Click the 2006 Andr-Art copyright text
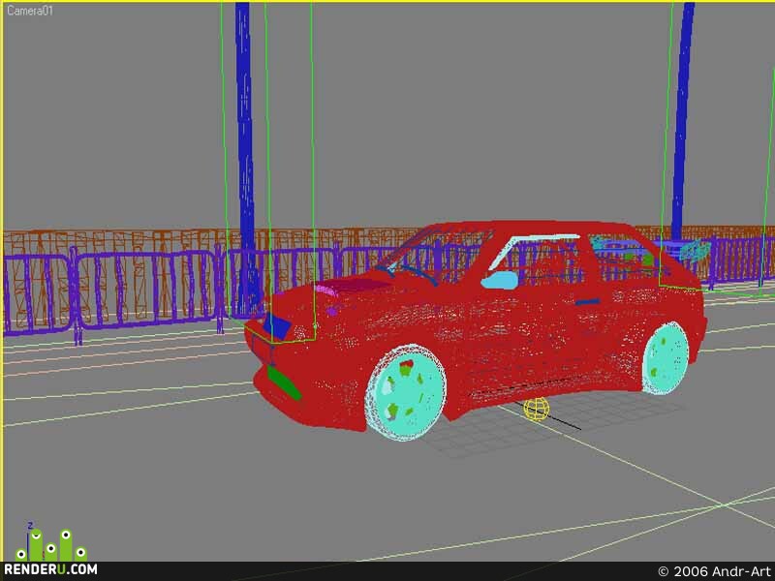This screenshot has height=581, width=775. coord(715,571)
